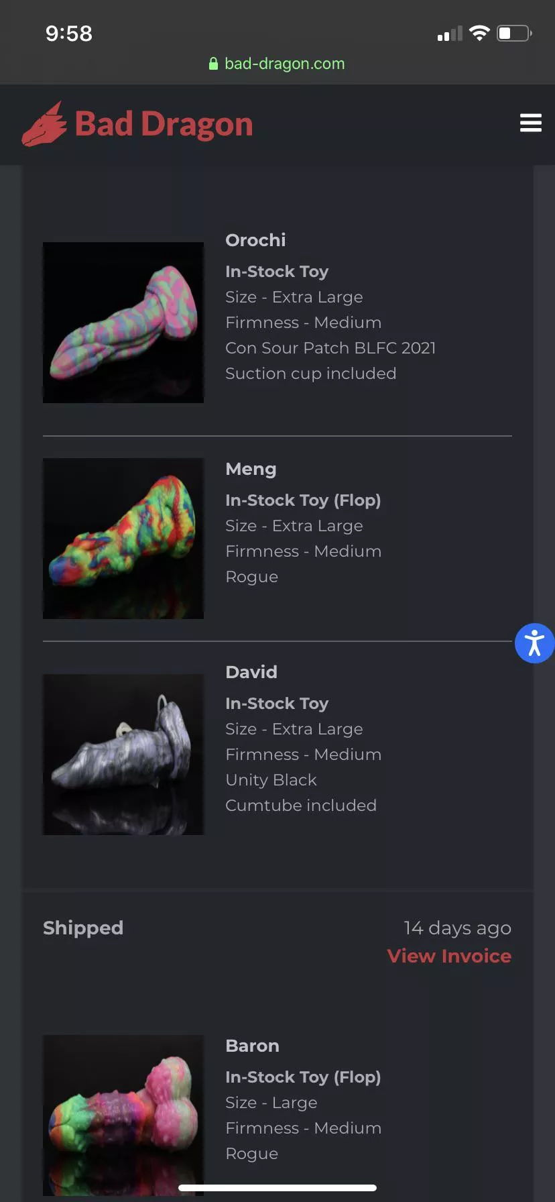The width and height of the screenshot is (555, 1202).
Task: Open the accessibility options button
Action: coord(534,643)
